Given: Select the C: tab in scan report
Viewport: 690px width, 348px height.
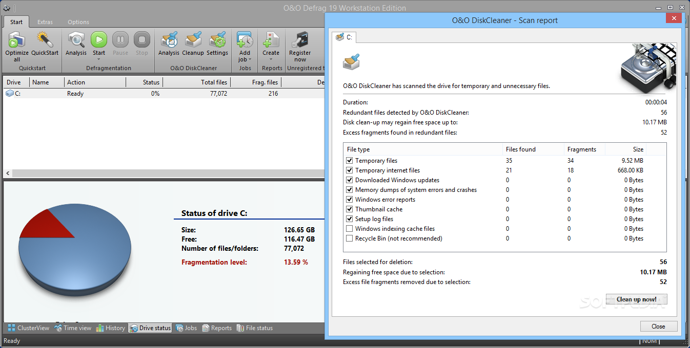Looking at the screenshot, I should coord(344,37).
